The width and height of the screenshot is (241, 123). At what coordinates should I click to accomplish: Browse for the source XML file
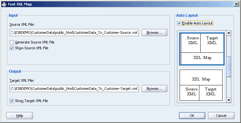154,33
